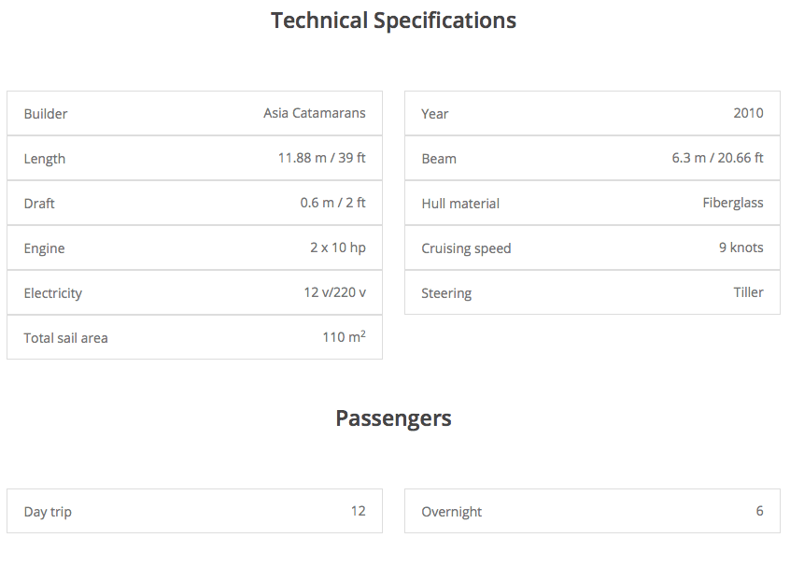Click the 2010 year value

748,113
